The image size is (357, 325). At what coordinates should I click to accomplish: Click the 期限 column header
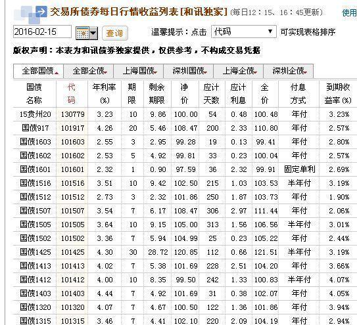tap(132, 93)
